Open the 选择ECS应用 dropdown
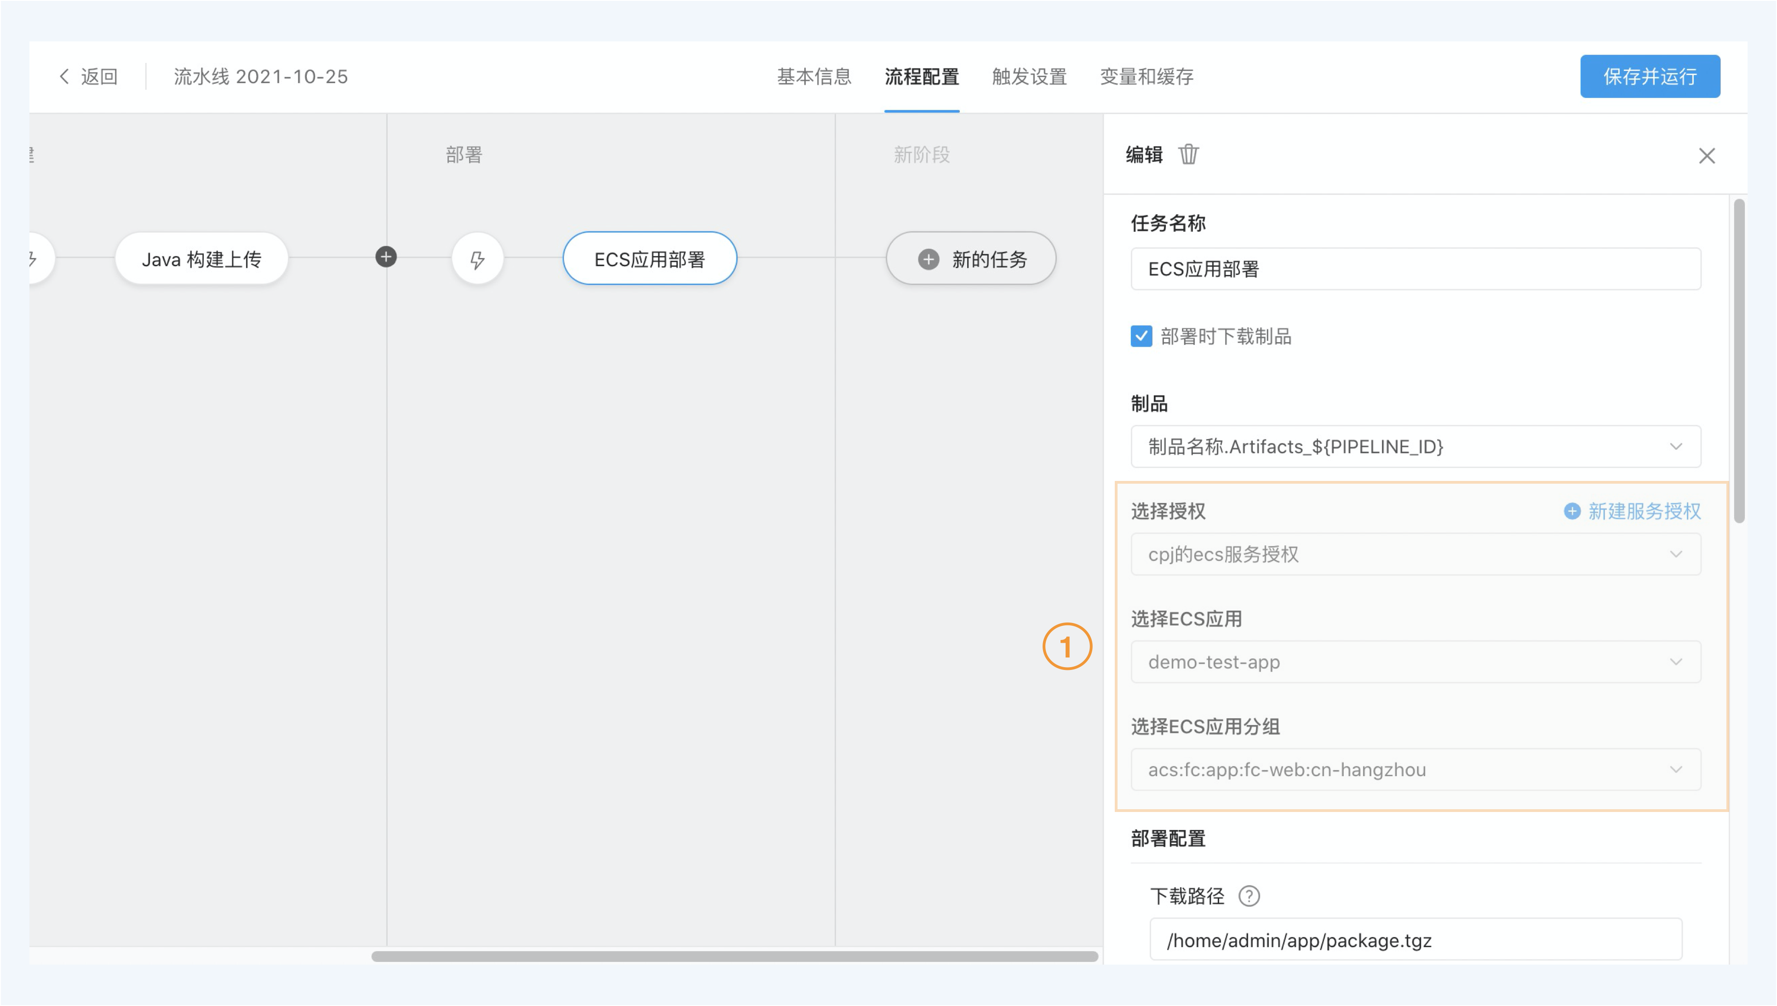Screen dimensions: 1777x1006 [1416, 662]
